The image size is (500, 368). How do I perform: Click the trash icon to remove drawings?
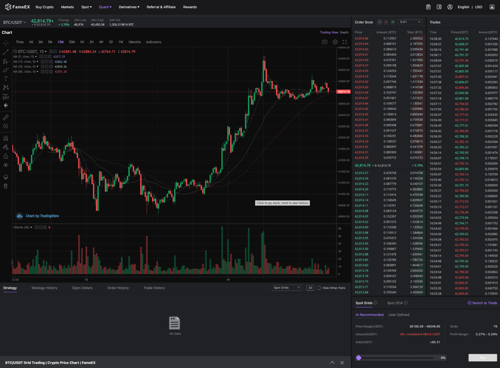click(6, 186)
